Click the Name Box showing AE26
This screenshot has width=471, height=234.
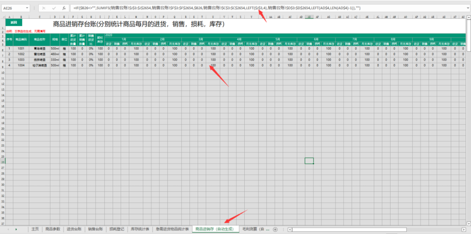[x=13, y=8]
